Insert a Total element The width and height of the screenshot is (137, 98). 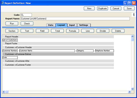(x=57, y=31)
